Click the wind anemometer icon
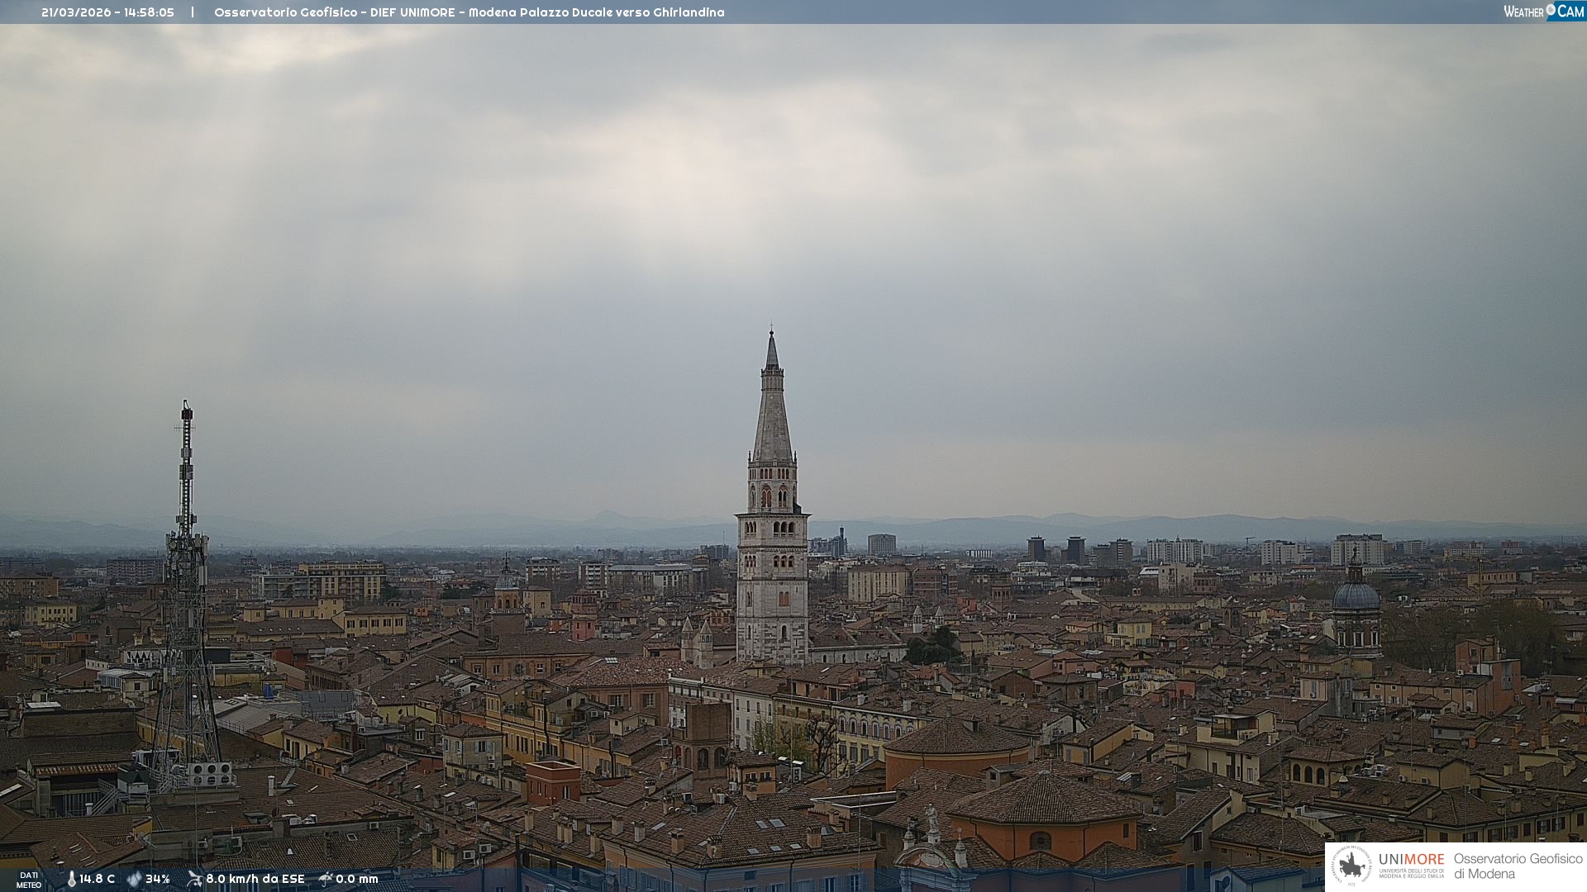Screen dimensions: 1587x892 [194, 879]
